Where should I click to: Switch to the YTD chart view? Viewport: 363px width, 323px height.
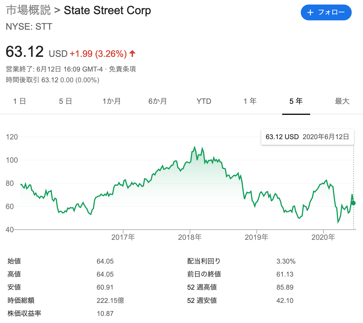pos(204,101)
